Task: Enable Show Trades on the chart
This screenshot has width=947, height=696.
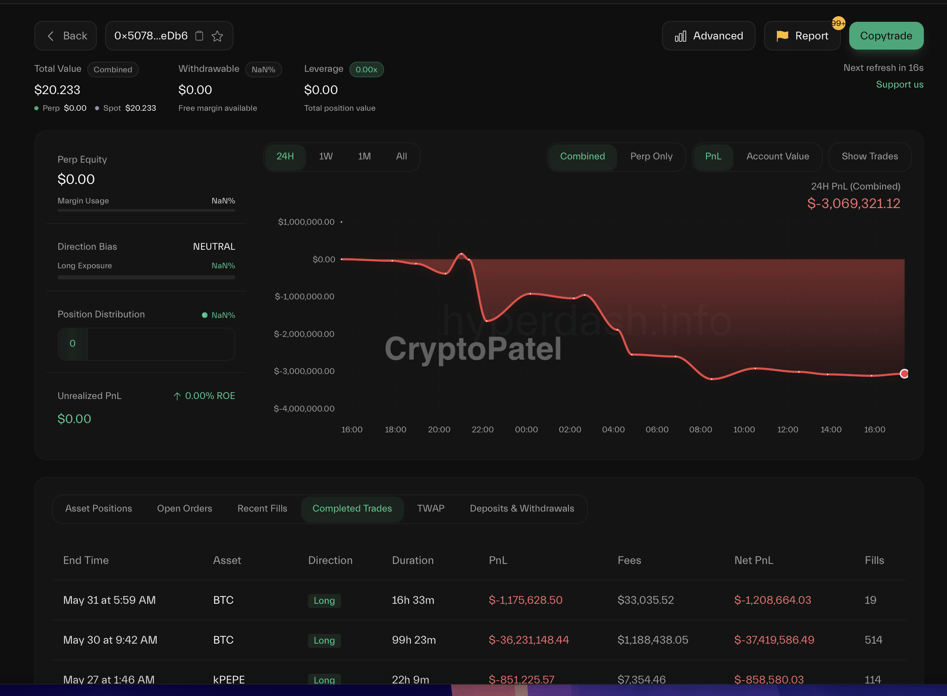Action: pos(869,157)
